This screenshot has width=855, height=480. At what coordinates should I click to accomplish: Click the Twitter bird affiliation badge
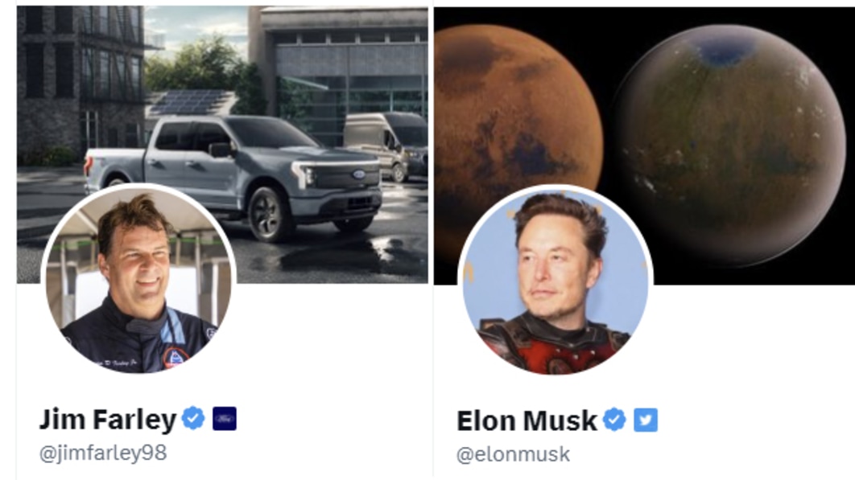tap(646, 420)
